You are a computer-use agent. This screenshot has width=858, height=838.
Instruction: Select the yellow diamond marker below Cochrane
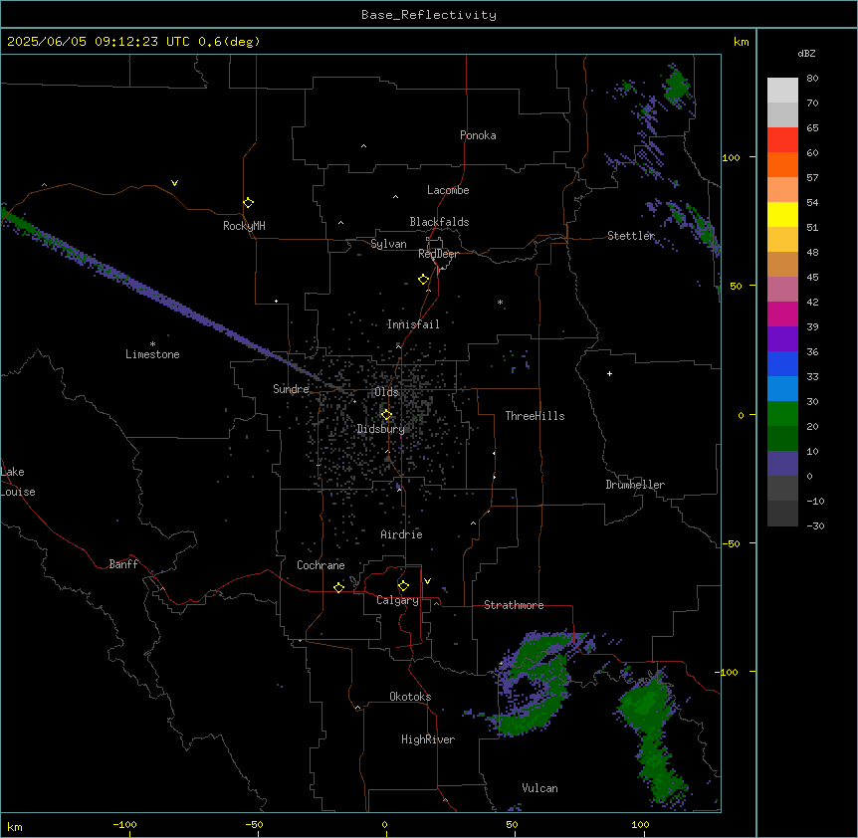point(338,587)
